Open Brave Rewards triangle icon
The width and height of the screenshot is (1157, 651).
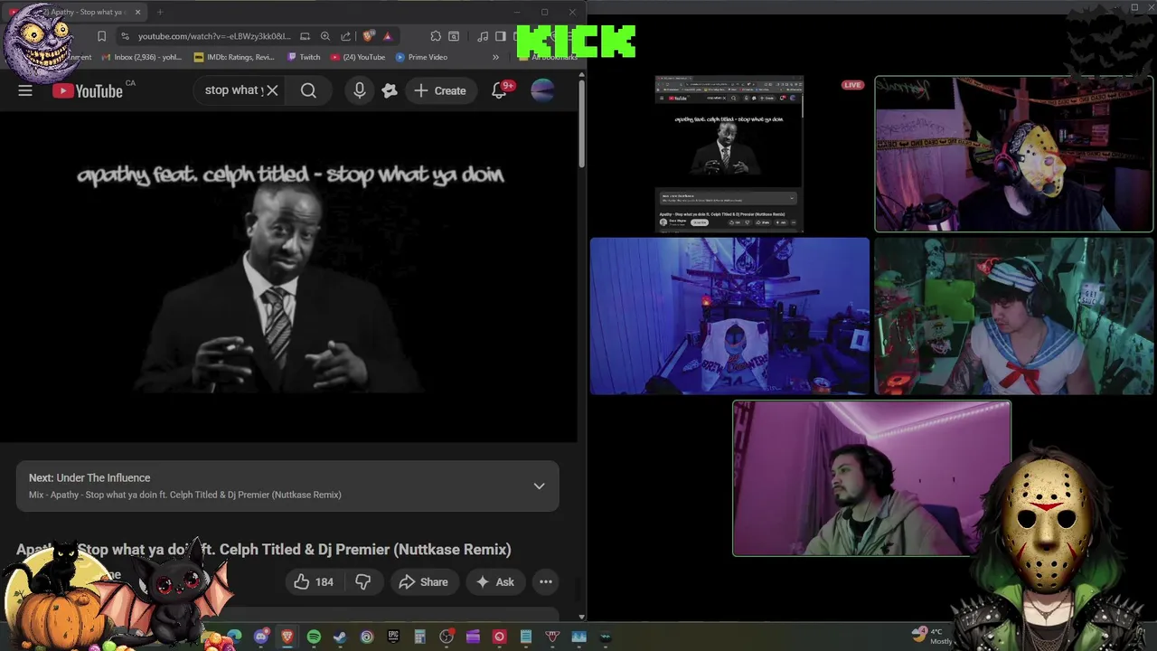[x=387, y=36]
